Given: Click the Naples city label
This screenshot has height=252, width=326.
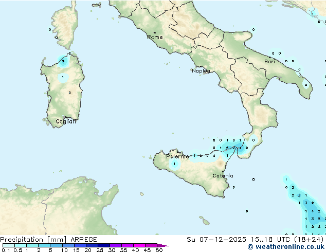Looking at the screenshot, I should pyautogui.click(x=201, y=71).
